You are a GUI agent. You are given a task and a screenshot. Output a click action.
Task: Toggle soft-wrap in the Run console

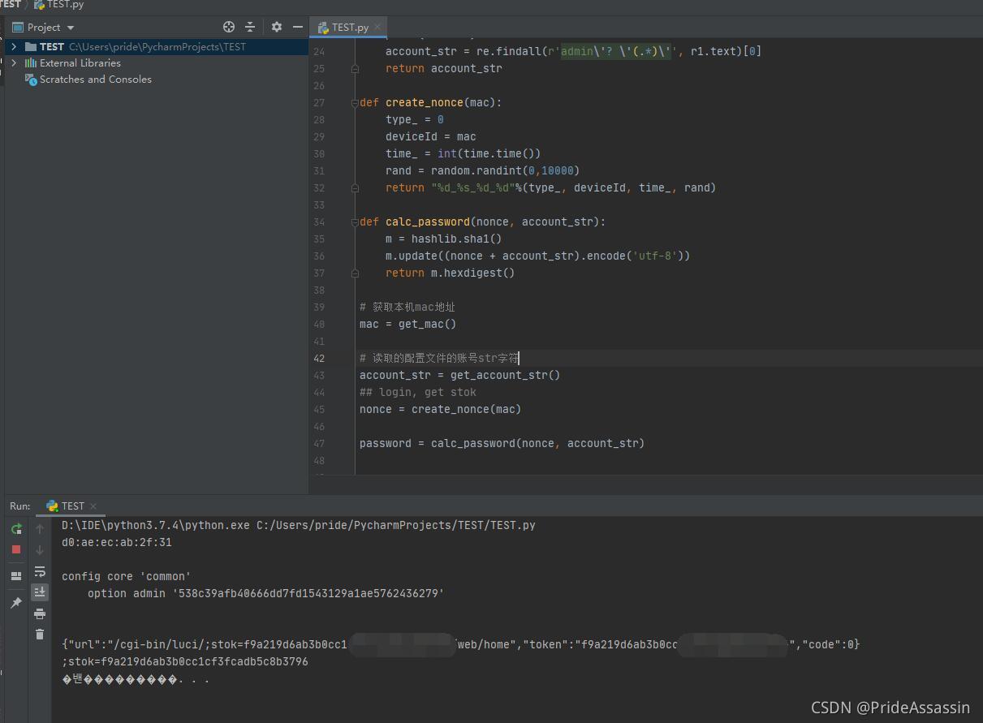tap(40, 571)
